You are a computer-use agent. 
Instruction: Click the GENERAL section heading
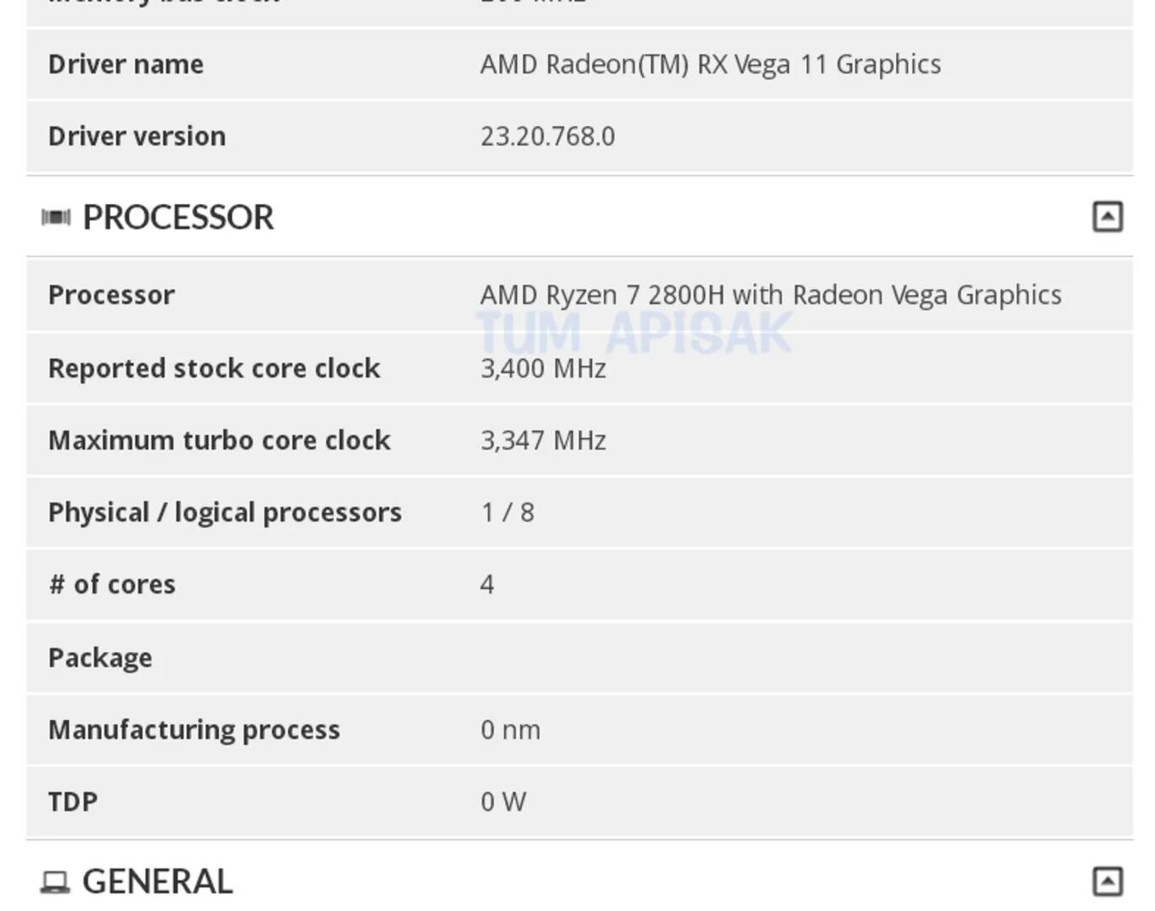[158, 881]
